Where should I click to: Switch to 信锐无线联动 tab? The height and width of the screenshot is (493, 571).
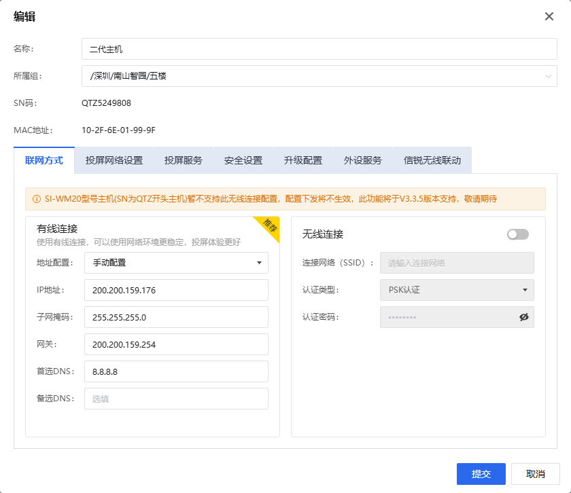pyautogui.click(x=432, y=161)
